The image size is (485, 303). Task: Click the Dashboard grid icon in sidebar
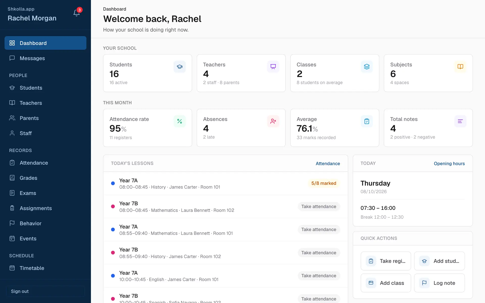click(x=12, y=43)
